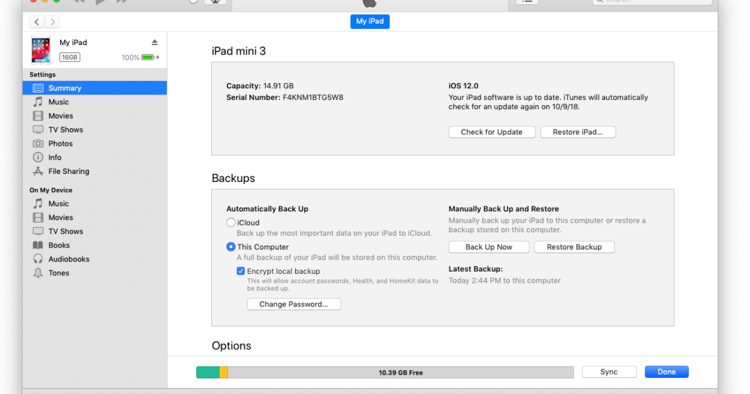Open TV Shows under Settings
Viewport: 750px width, 394px height.
pos(66,129)
